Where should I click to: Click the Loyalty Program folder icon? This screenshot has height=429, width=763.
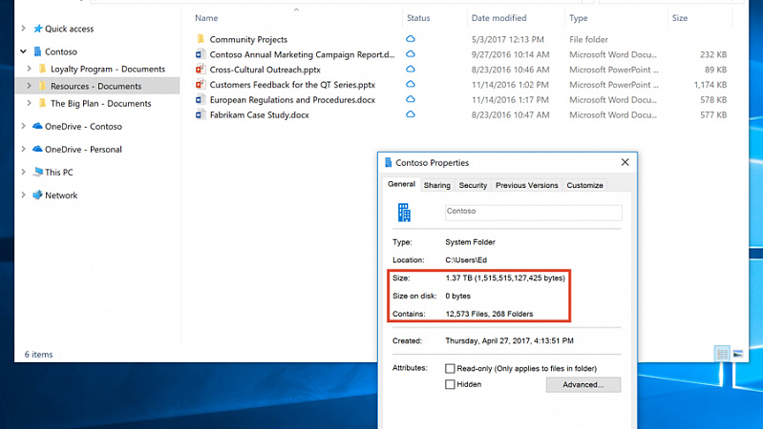tap(43, 69)
